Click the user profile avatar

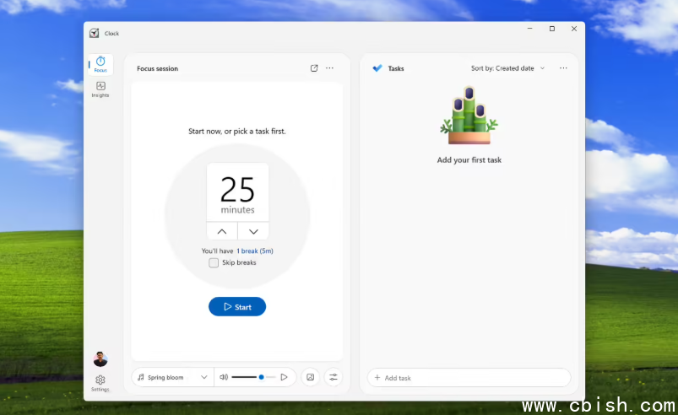click(100, 360)
